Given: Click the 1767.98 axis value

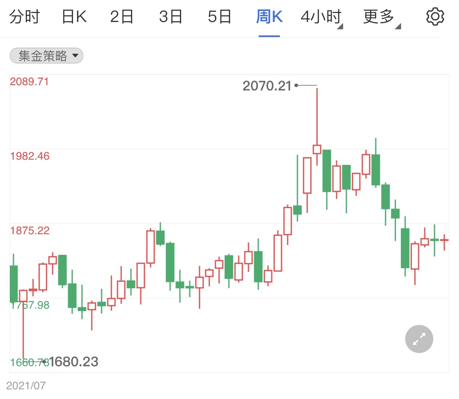Looking at the screenshot, I should [30, 305].
